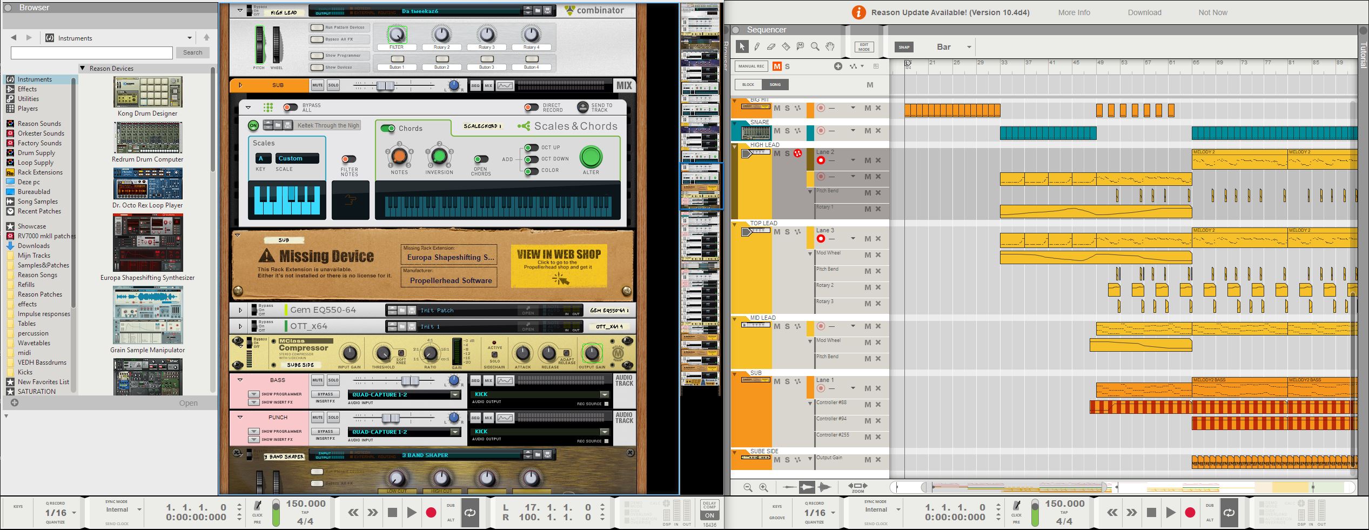
Task: Stop playback in the rack window transport
Action: coord(392,512)
